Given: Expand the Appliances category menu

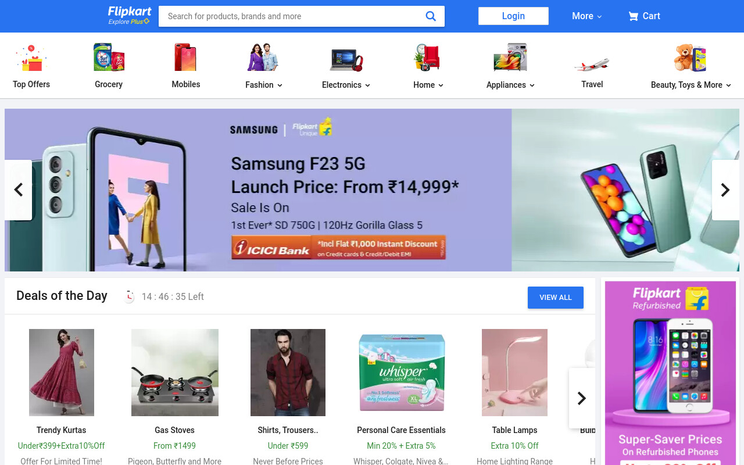Looking at the screenshot, I should tap(510, 85).
